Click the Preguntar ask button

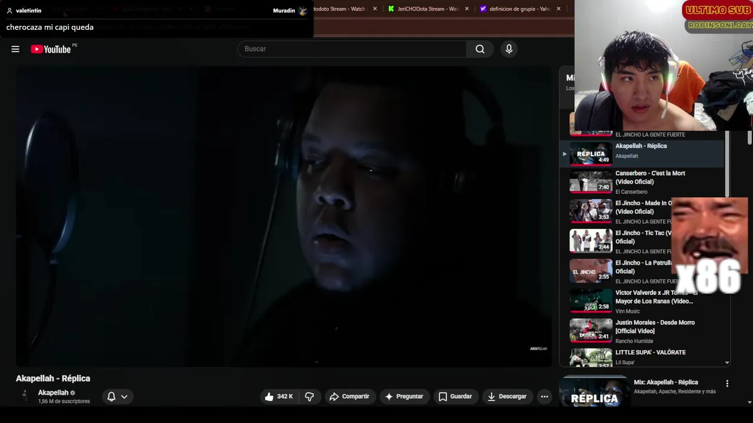[404, 397]
